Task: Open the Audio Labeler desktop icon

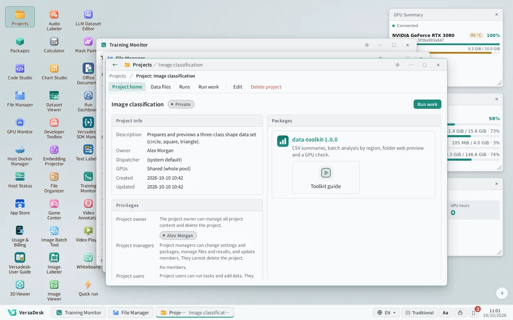Action: (54, 20)
